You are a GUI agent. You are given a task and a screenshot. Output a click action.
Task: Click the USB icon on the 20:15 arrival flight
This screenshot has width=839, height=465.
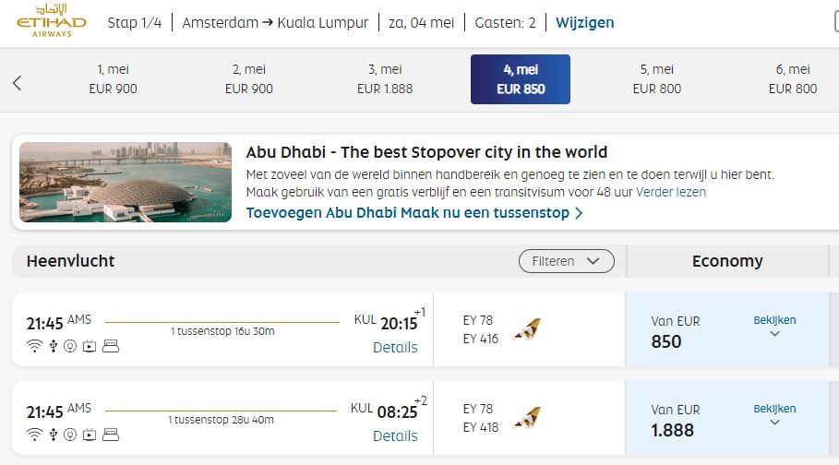(53, 347)
